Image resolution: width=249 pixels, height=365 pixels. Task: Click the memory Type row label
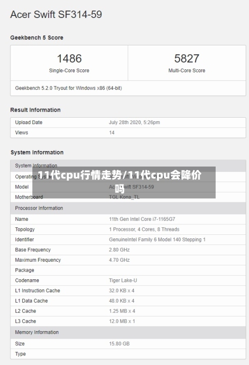click(x=20, y=354)
